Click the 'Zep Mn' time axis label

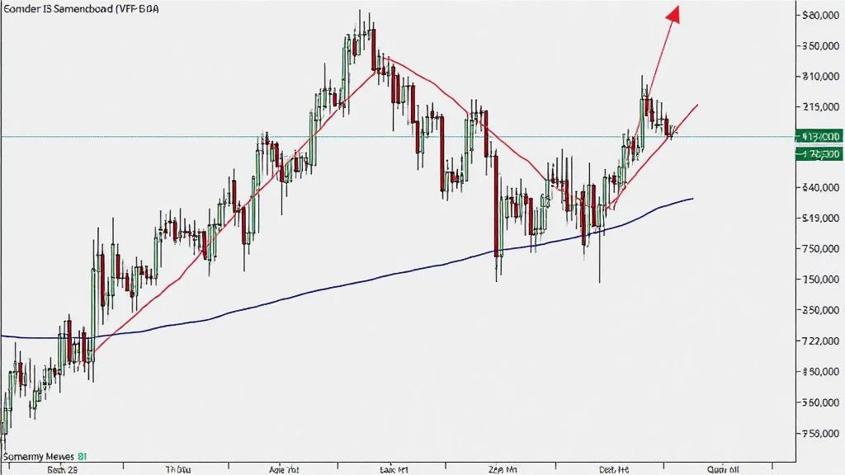click(503, 469)
